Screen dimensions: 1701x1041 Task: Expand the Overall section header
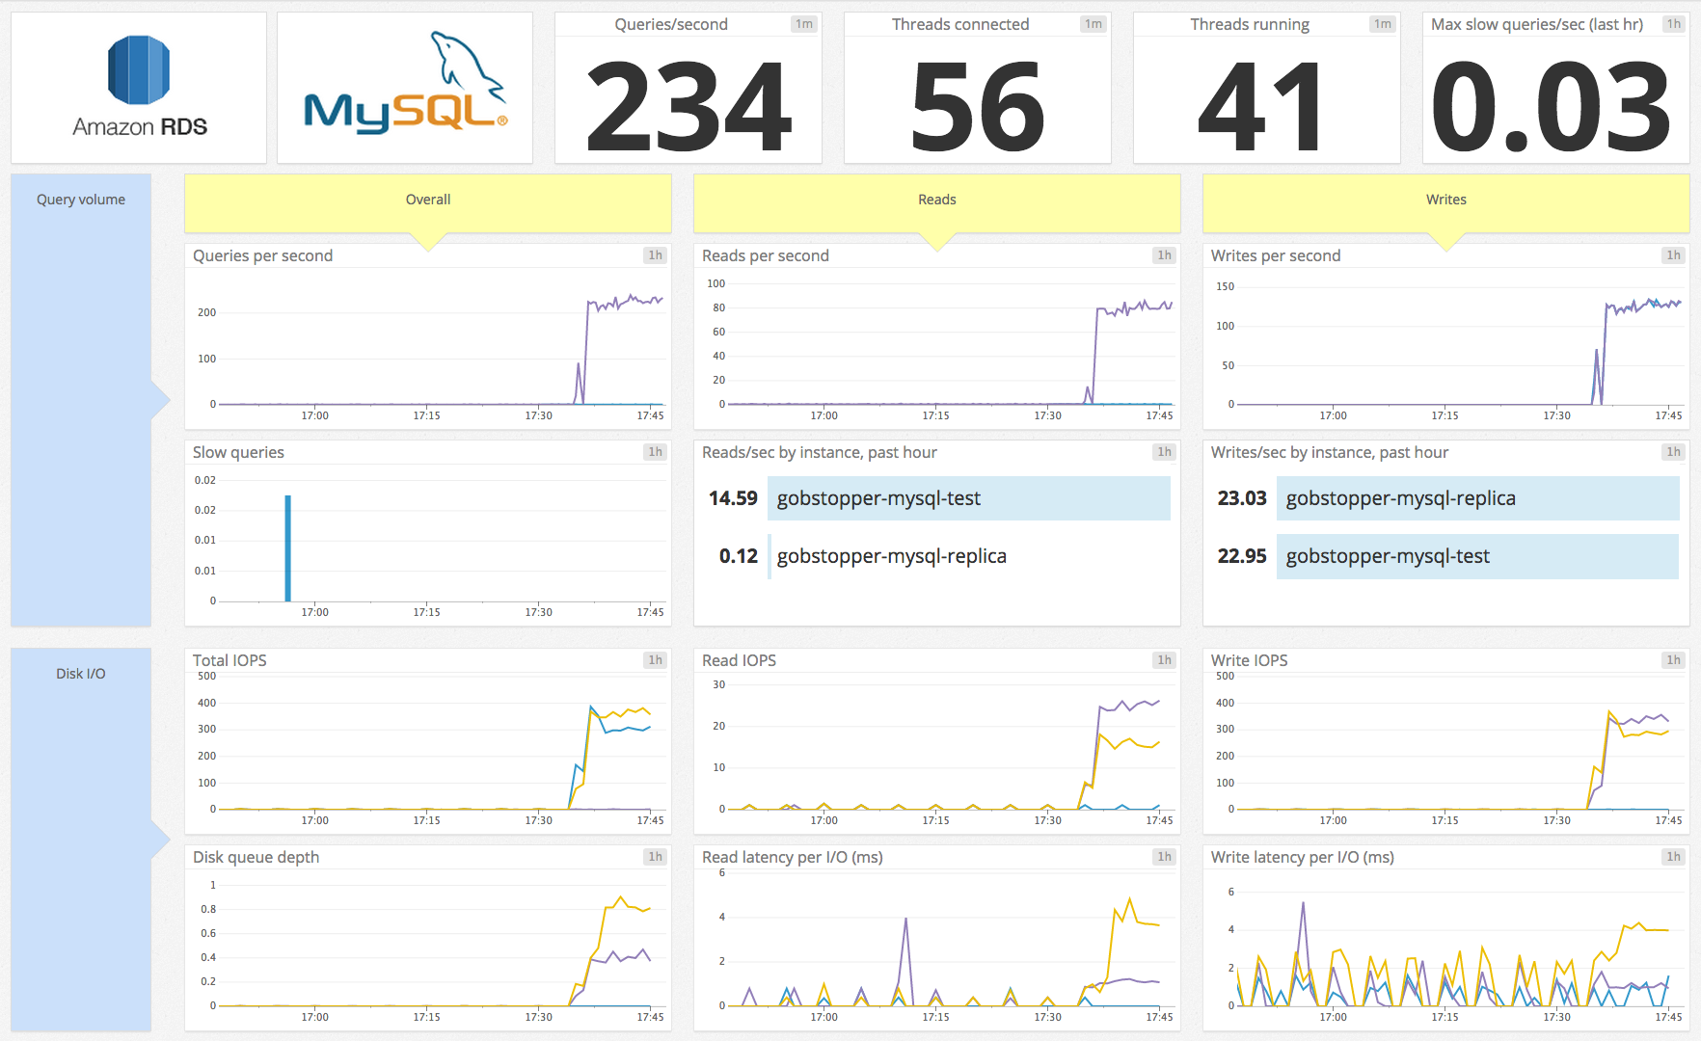(427, 200)
